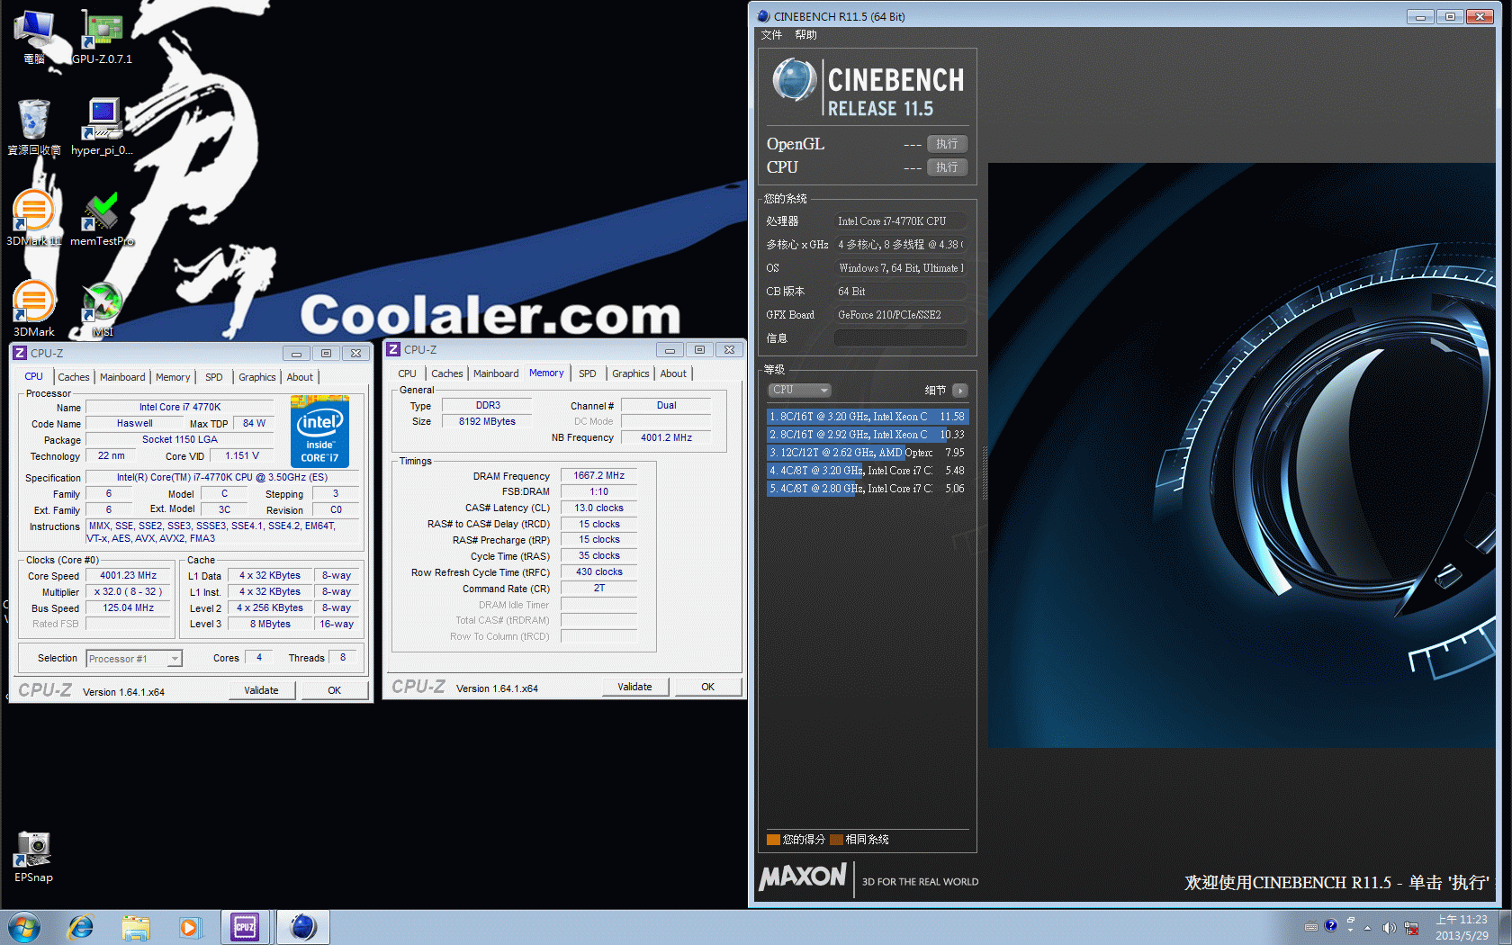Viewport: 1512px width, 945px height.
Task: Switch to SPD tab in left CPU-Z
Action: 213,377
